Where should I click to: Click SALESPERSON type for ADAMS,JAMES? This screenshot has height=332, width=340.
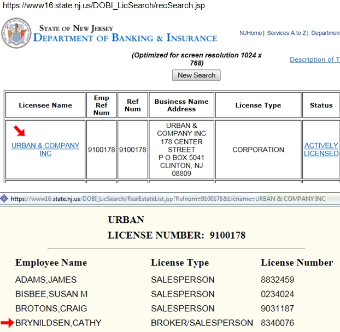(183, 280)
